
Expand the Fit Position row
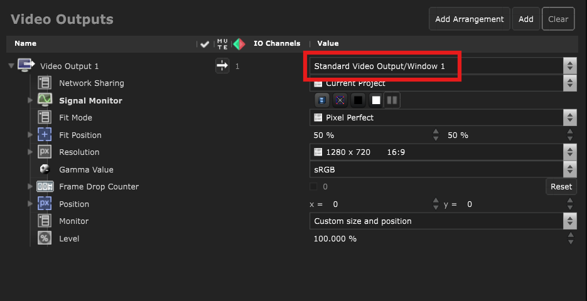30,135
